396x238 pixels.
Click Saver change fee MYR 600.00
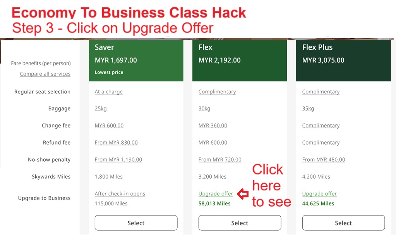109,126
